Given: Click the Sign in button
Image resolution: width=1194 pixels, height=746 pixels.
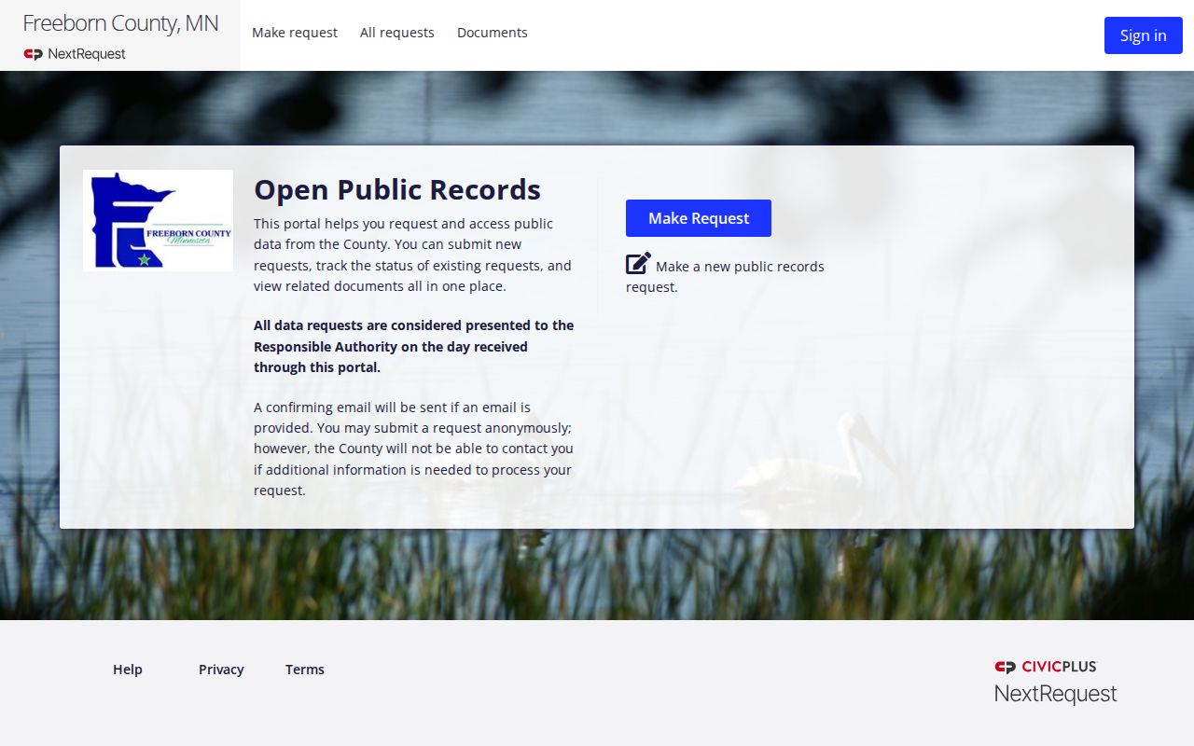Looking at the screenshot, I should [1144, 35].
